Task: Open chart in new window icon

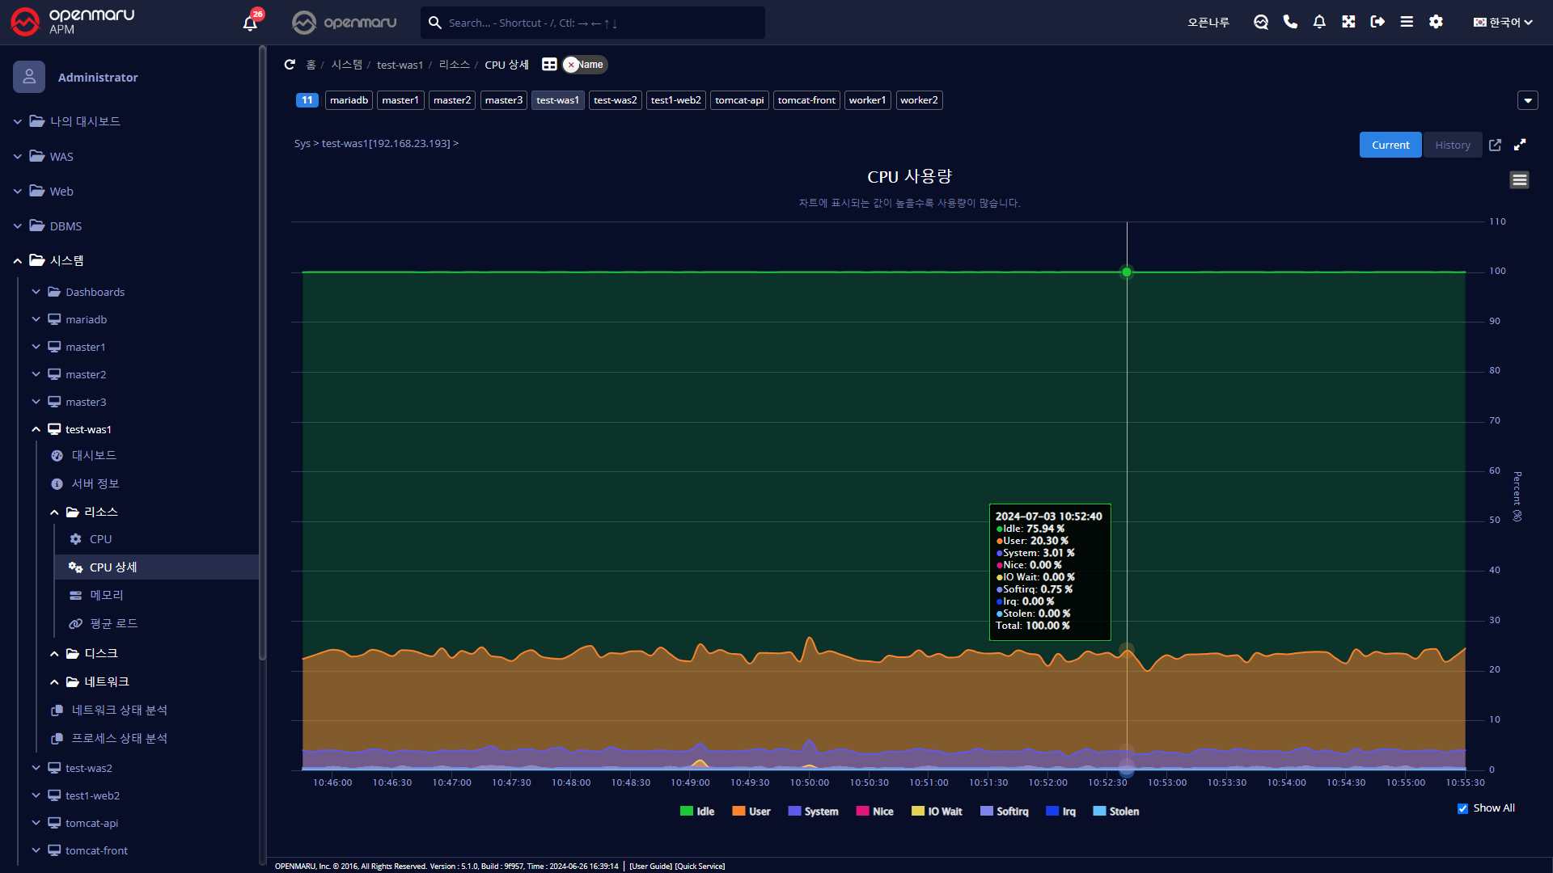Action: 1495,145
